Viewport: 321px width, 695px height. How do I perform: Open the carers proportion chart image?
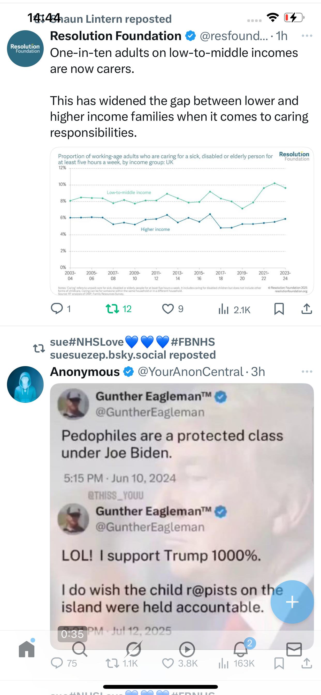click(182, 221)
